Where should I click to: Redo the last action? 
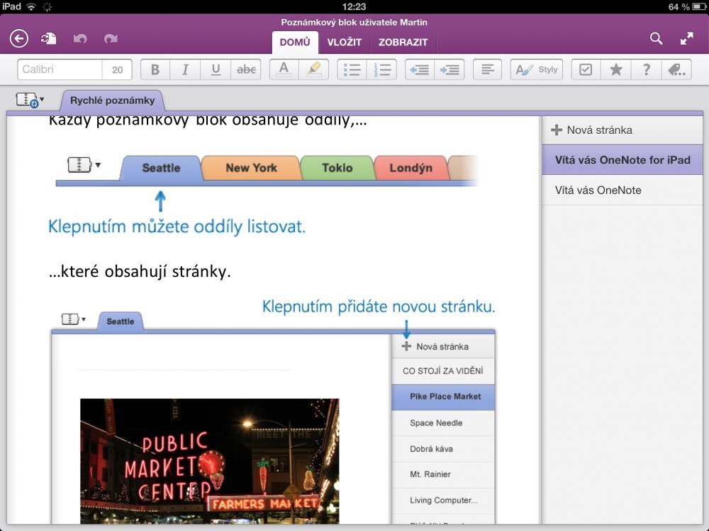(110, 38)
